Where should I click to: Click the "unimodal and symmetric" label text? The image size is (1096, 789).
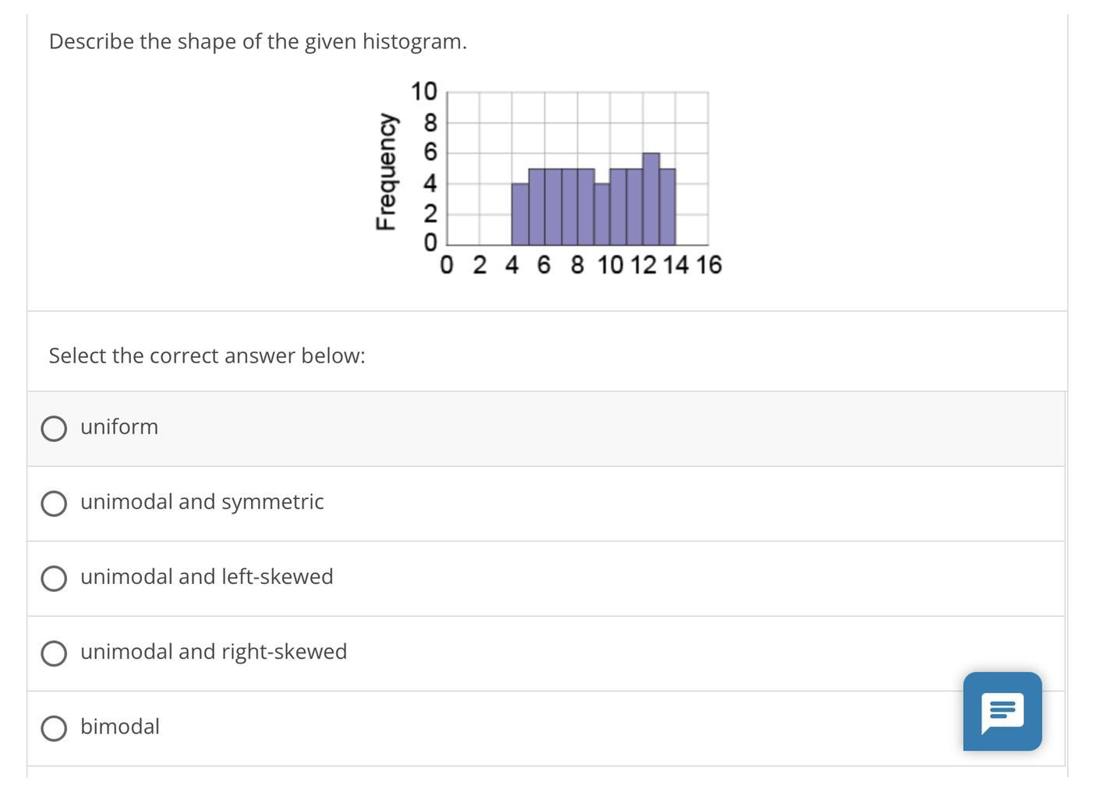click(202, 501)
